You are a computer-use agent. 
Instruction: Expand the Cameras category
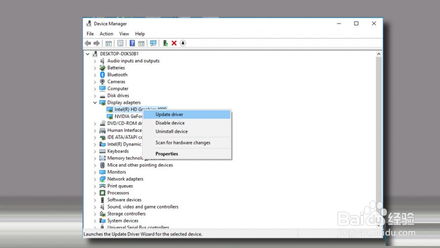95,82
